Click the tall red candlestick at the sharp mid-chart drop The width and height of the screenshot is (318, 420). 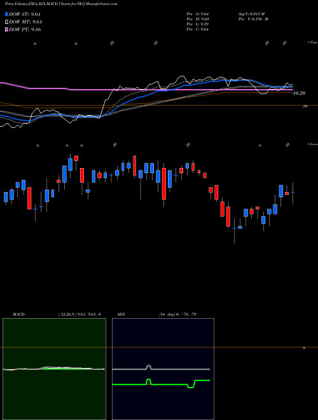click(x=164, y=184)
